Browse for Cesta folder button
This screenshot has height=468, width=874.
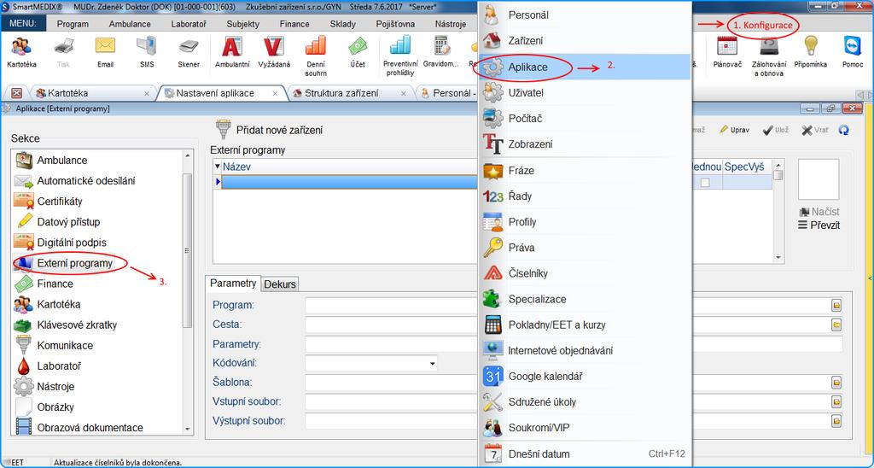coord(836,325)
